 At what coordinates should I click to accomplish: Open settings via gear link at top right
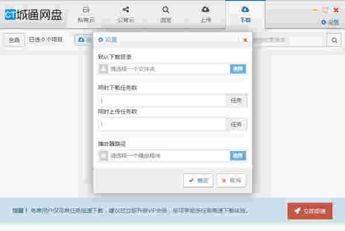pos(330,22)
